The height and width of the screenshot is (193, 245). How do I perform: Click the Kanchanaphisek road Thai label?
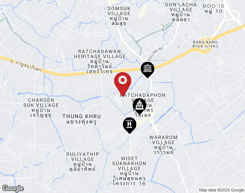26,66
